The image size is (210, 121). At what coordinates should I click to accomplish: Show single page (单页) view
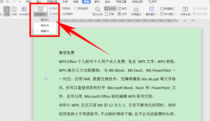click(122, 9)
